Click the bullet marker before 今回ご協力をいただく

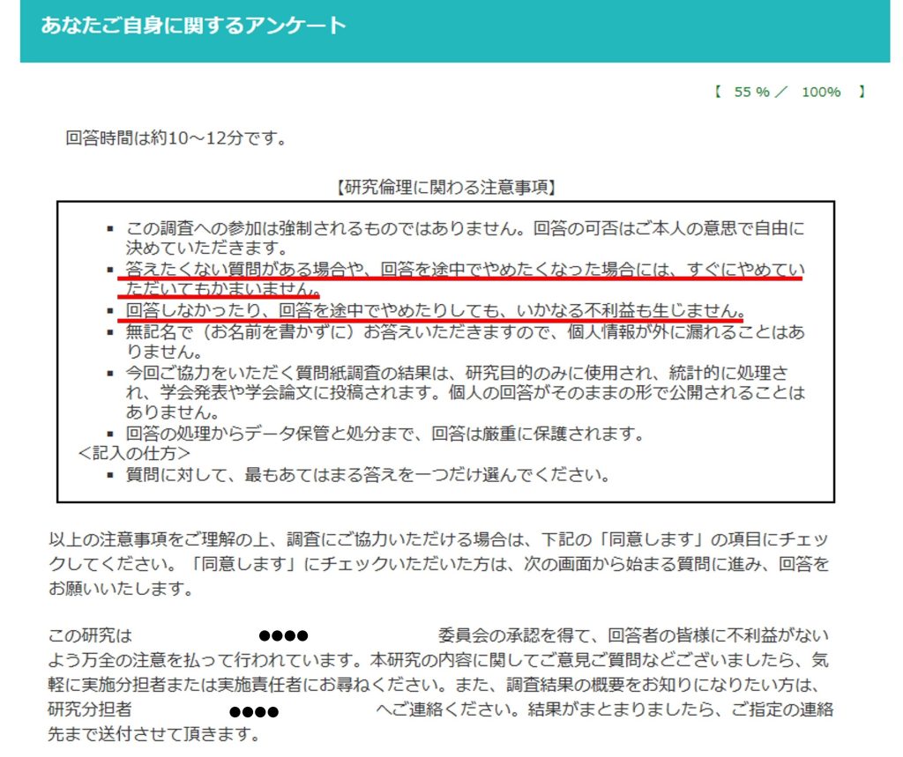[110, 374]
